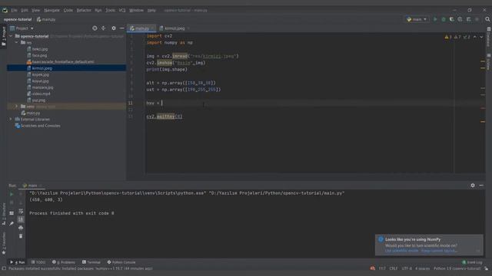Open the TODO tool tab

pos(38,262)
